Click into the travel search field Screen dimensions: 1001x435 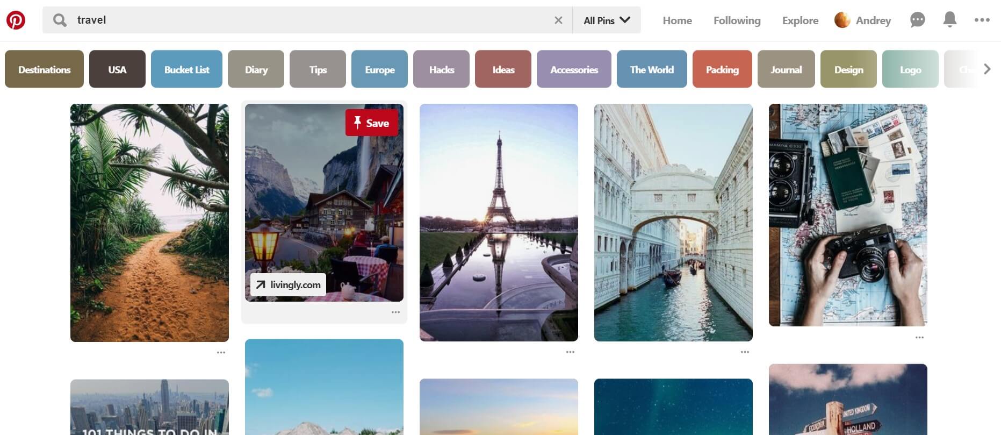(x=312, y=20)
